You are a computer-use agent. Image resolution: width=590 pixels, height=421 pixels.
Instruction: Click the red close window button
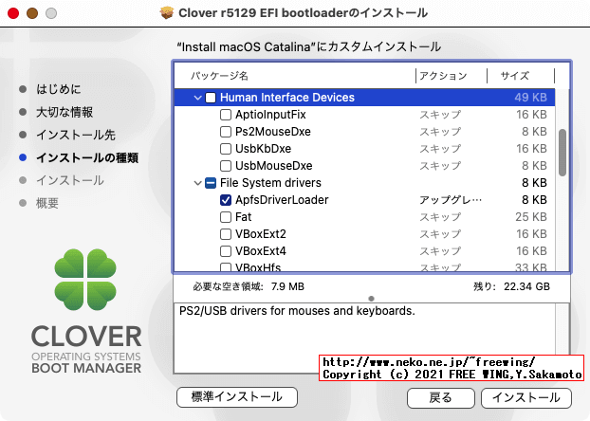pyautogui.click(x=13, y=13)
